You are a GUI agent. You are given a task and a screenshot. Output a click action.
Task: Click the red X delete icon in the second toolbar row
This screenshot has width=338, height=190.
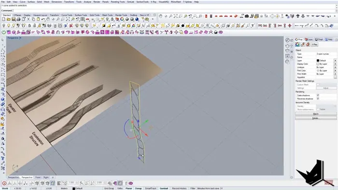tap(70, 26)
